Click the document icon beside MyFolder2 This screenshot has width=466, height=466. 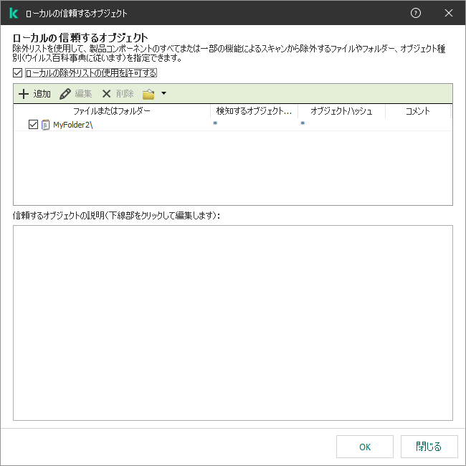tap(46, 125)
